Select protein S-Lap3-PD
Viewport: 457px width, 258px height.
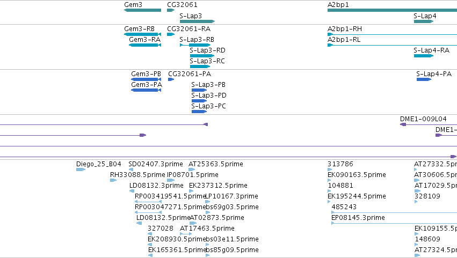coord(199,101)
